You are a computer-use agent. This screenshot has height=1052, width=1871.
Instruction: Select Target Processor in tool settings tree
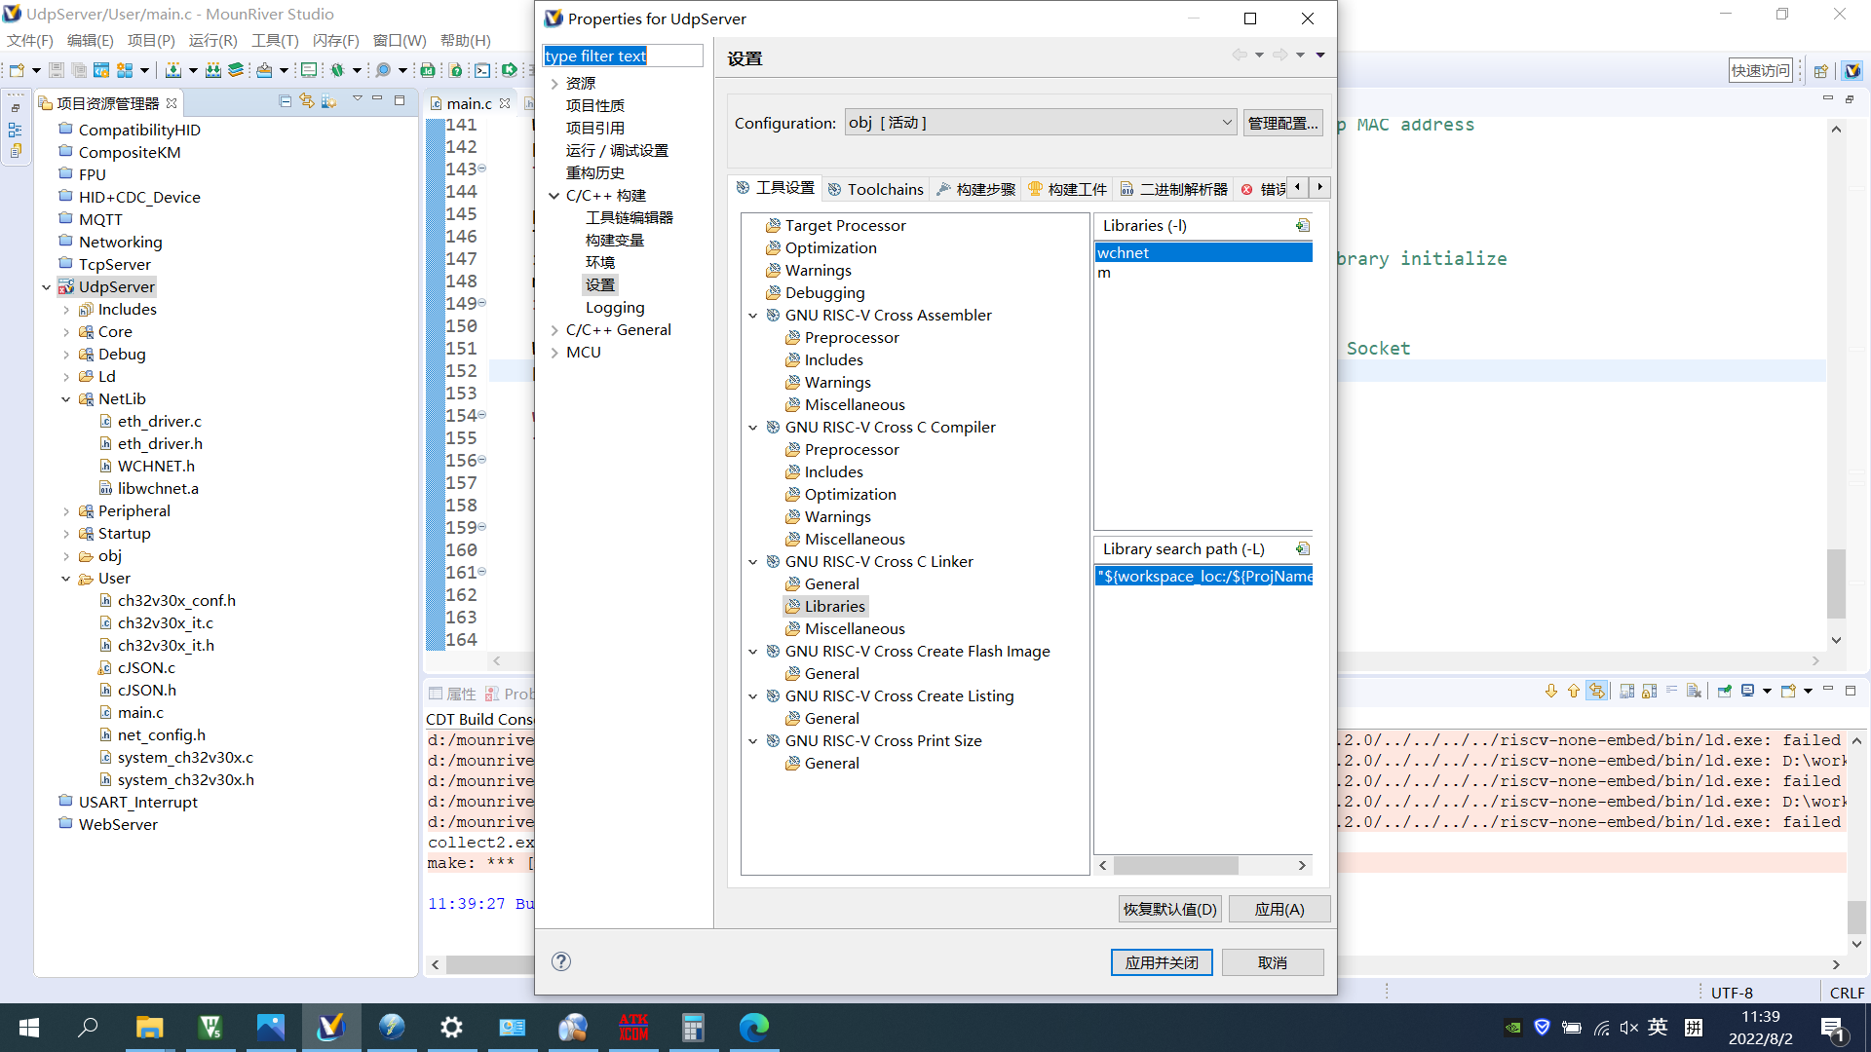coord(845,226)
